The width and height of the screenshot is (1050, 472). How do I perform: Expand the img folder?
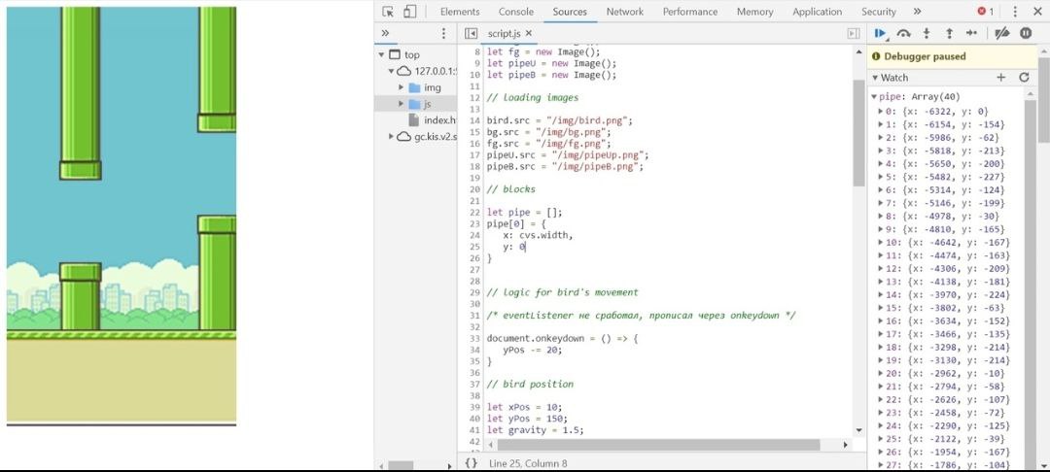[402, 87]
